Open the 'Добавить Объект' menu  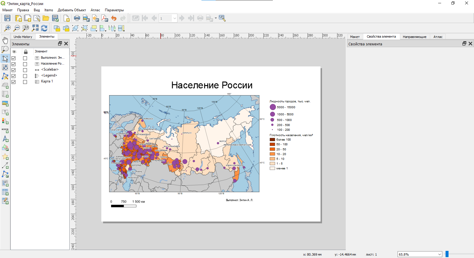click(72, 10)
